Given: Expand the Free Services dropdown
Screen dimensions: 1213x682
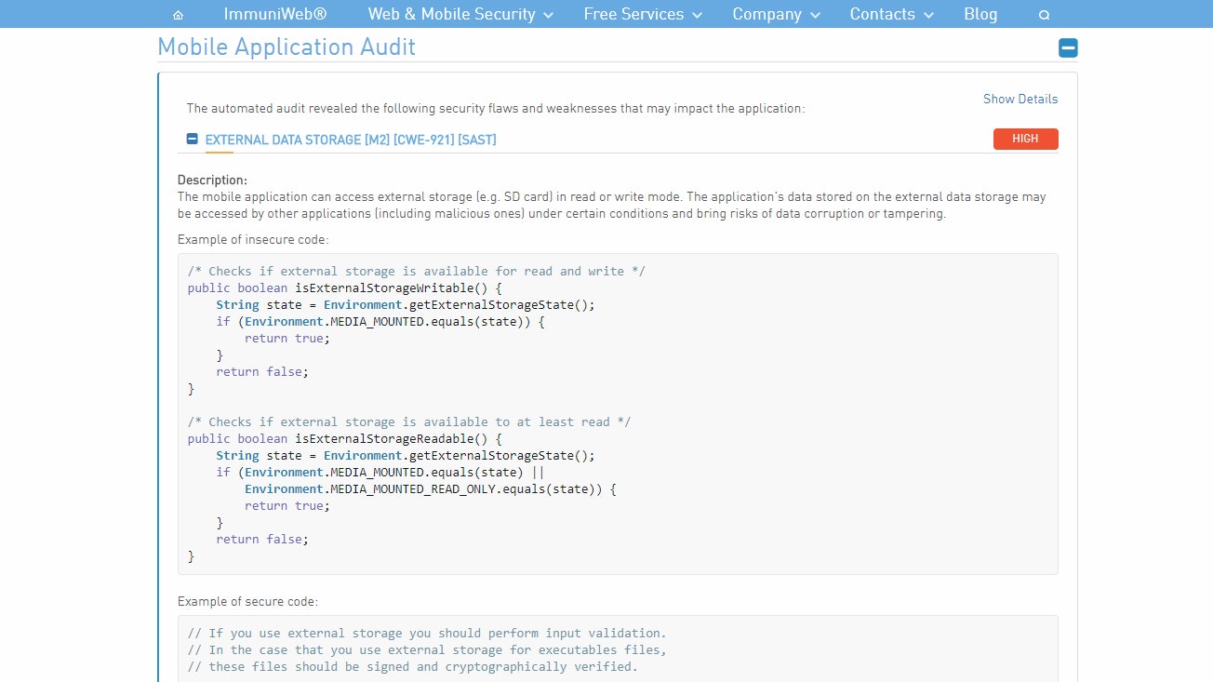Looking at the screenshot, I should coord(643,14).
